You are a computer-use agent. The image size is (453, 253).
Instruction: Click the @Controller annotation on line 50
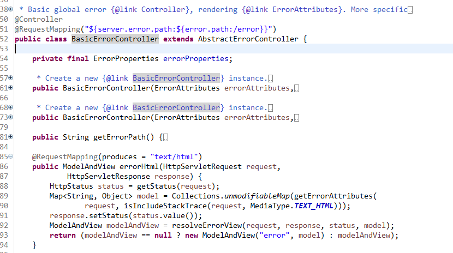point(38,19)
